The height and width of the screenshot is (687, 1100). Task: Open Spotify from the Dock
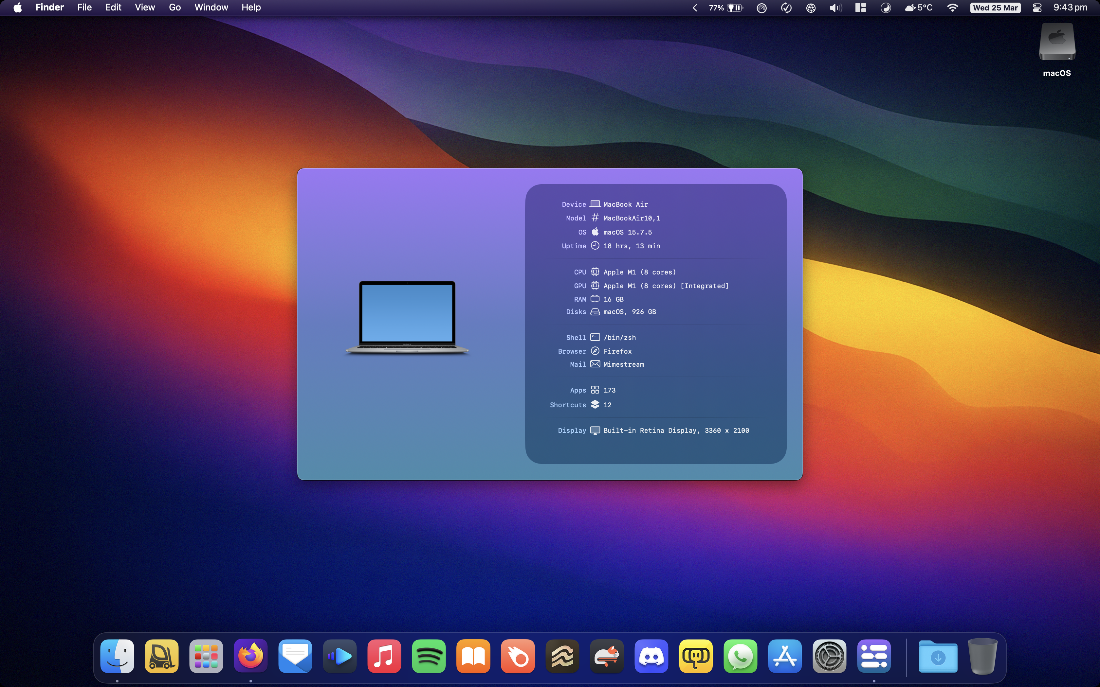[429, 656]
